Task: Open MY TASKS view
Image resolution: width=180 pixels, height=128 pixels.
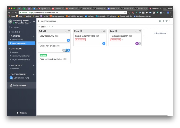Action: (x=14, y=27)
